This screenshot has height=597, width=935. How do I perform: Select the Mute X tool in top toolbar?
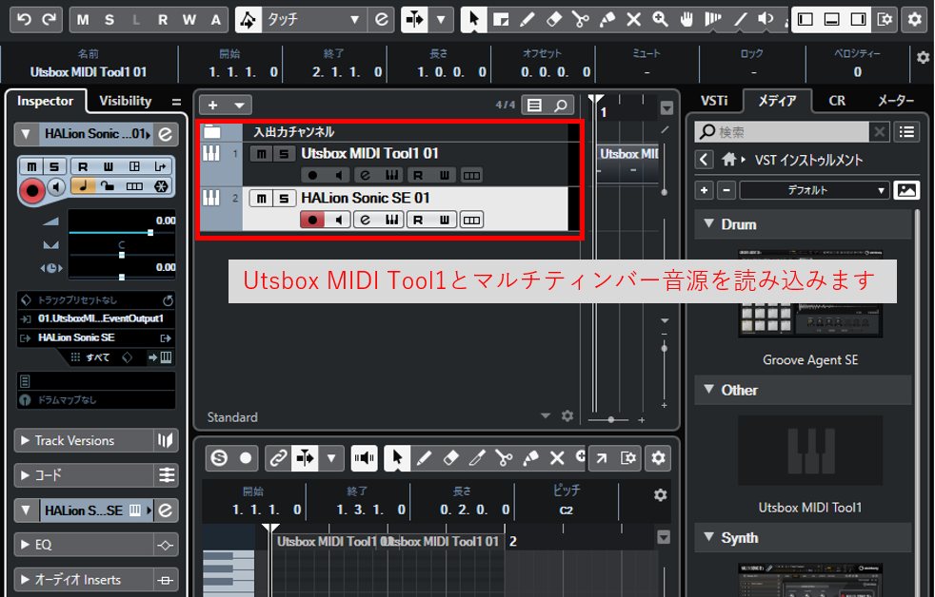click(633, 20)
